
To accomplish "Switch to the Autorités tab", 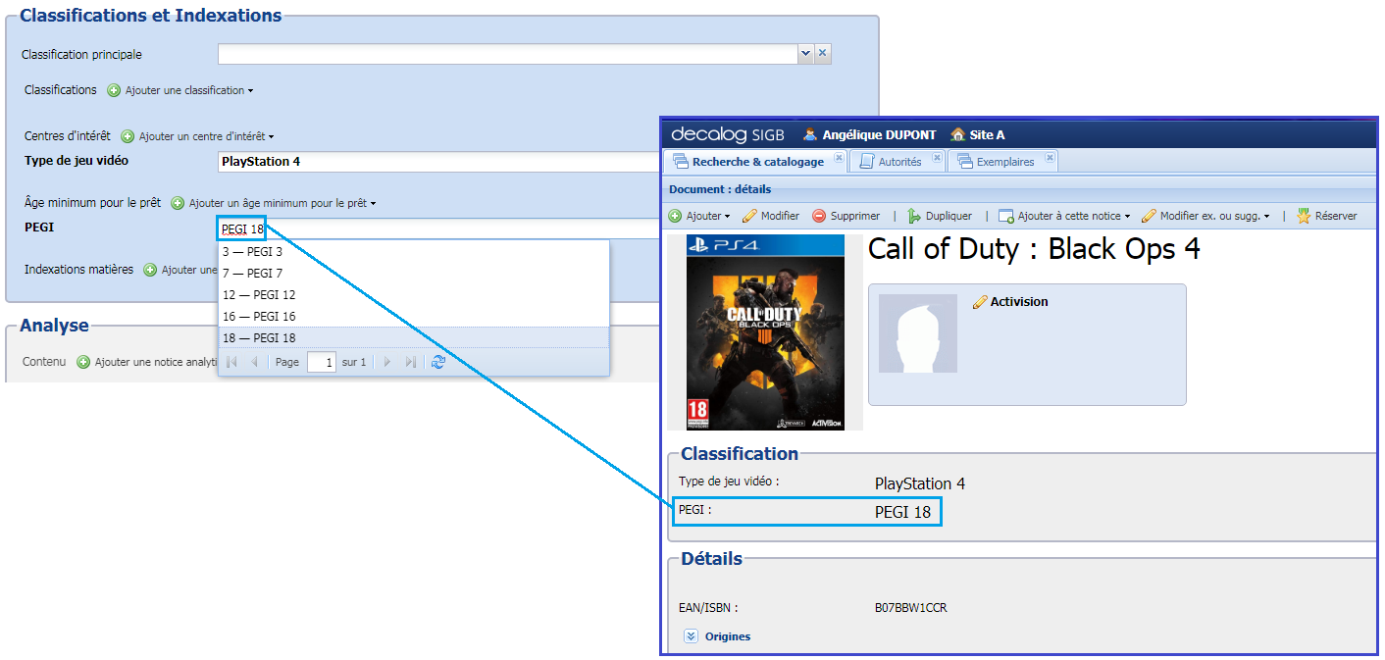I will tap(891, 162).
